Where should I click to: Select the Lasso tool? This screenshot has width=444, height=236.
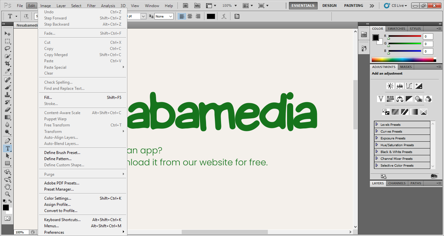(7, 49)
